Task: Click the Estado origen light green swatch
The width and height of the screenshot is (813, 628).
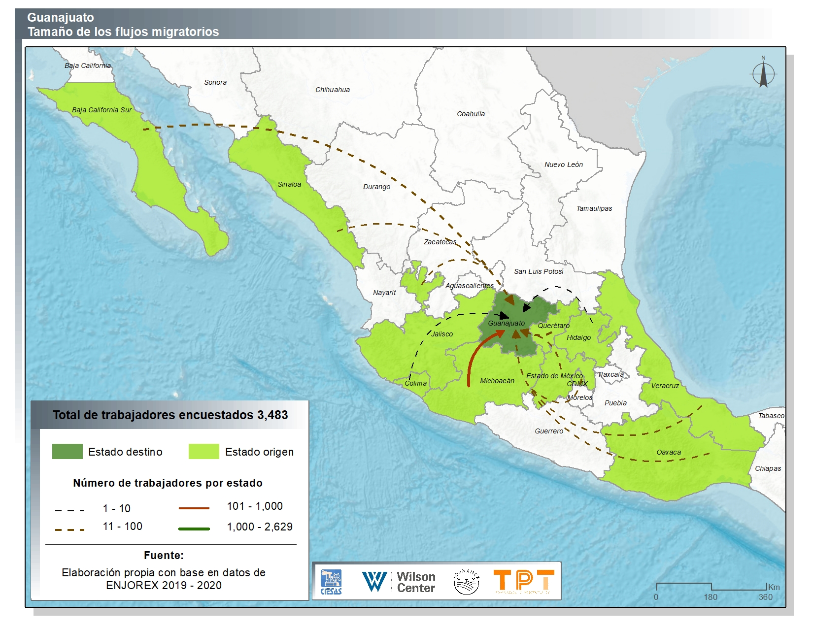Action: point(203,452)
